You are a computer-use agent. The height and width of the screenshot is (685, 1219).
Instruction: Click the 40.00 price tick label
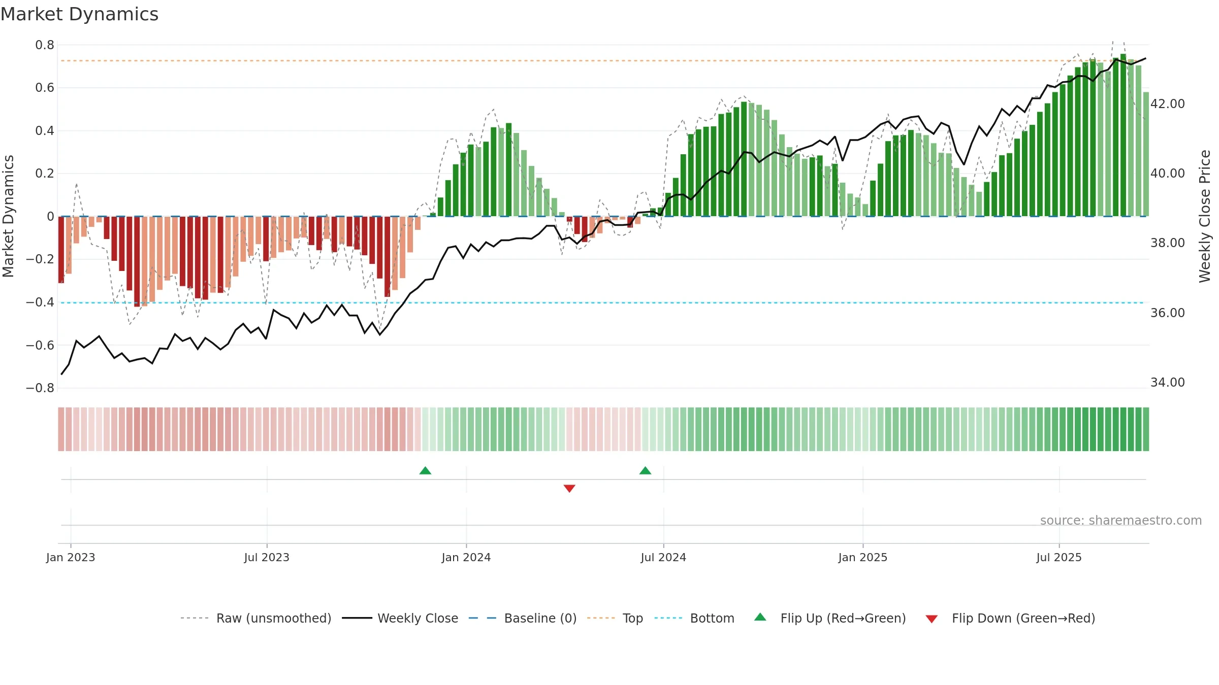tap(1167, 173)
